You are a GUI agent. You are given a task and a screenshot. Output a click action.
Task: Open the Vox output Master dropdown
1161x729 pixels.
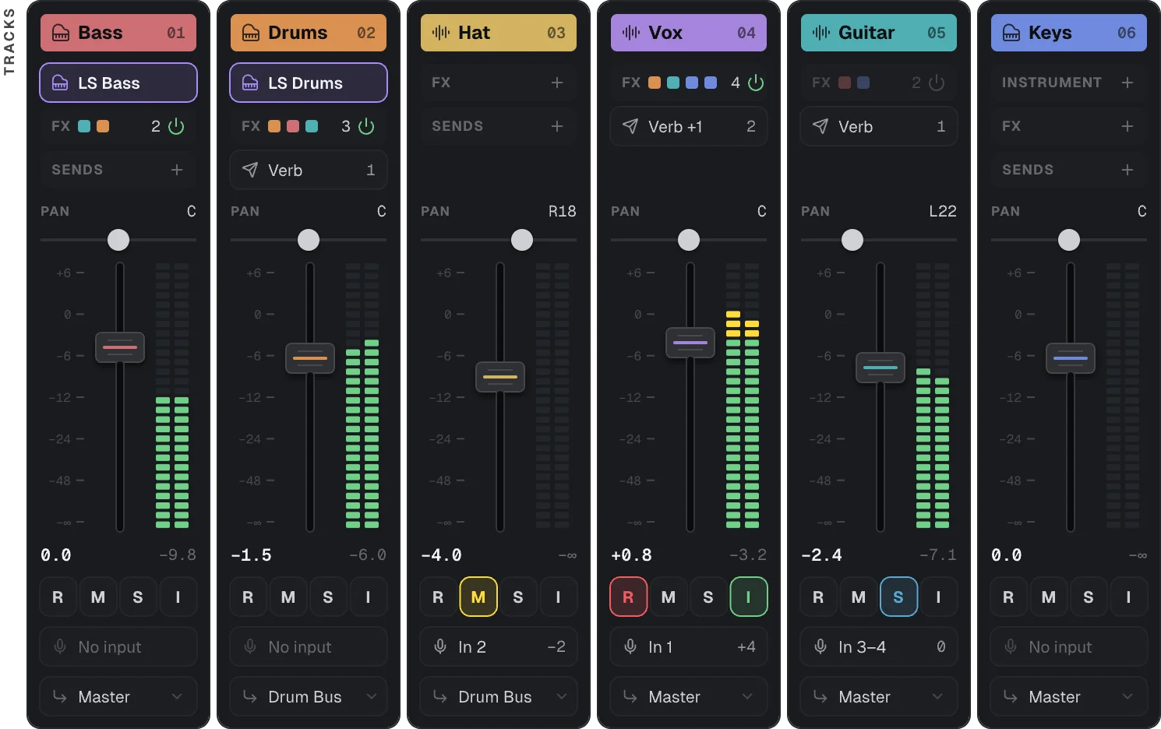[689, 696]
